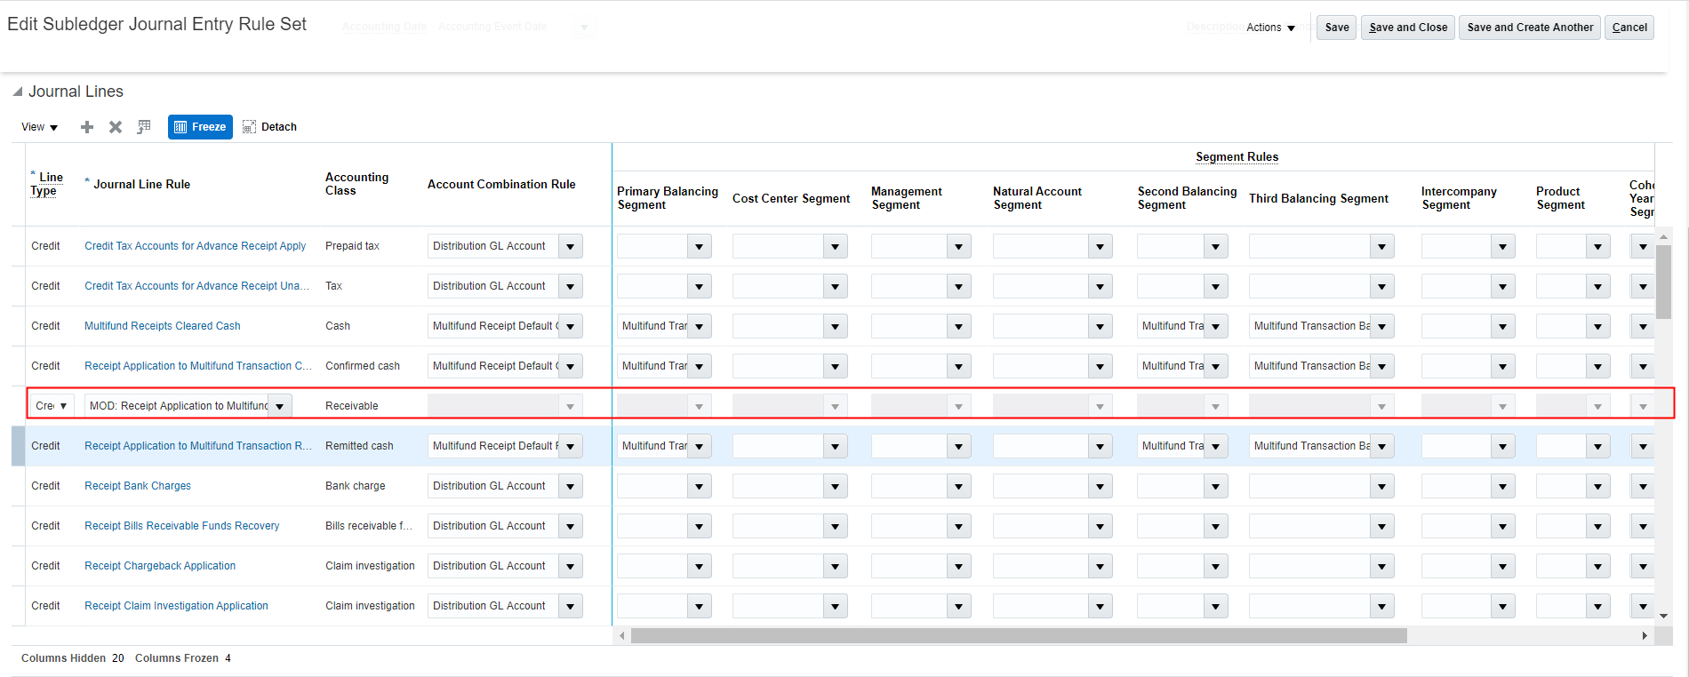Open Multifund Receipts Cleared Cash link
This screenshot has width=1689, height=677.
[x=162, y=326]
